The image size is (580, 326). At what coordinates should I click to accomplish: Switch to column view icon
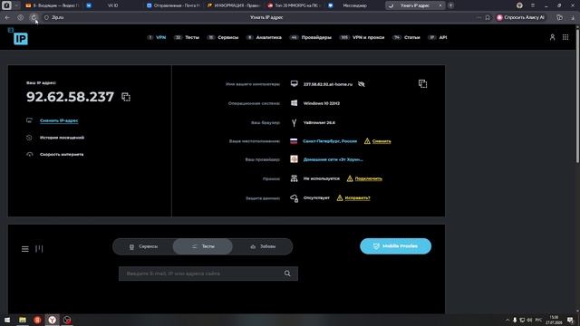click(39, 249)
